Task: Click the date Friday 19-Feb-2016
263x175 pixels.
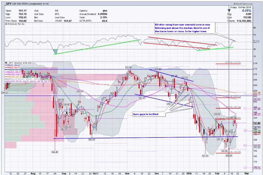Action: (241, 7)
